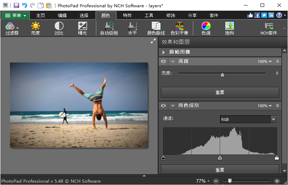Switch to the 工具 tab
This screenshot has width=288, height=185.
point(149,15)
